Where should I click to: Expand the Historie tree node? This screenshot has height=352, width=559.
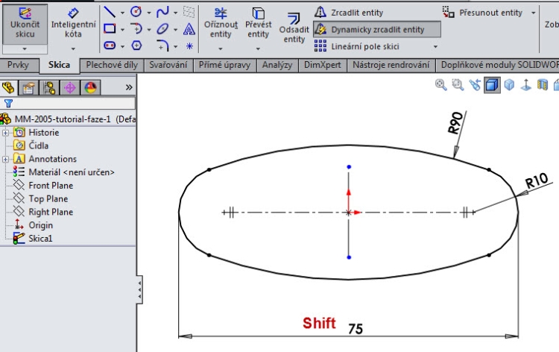click(x=5, y=133)
